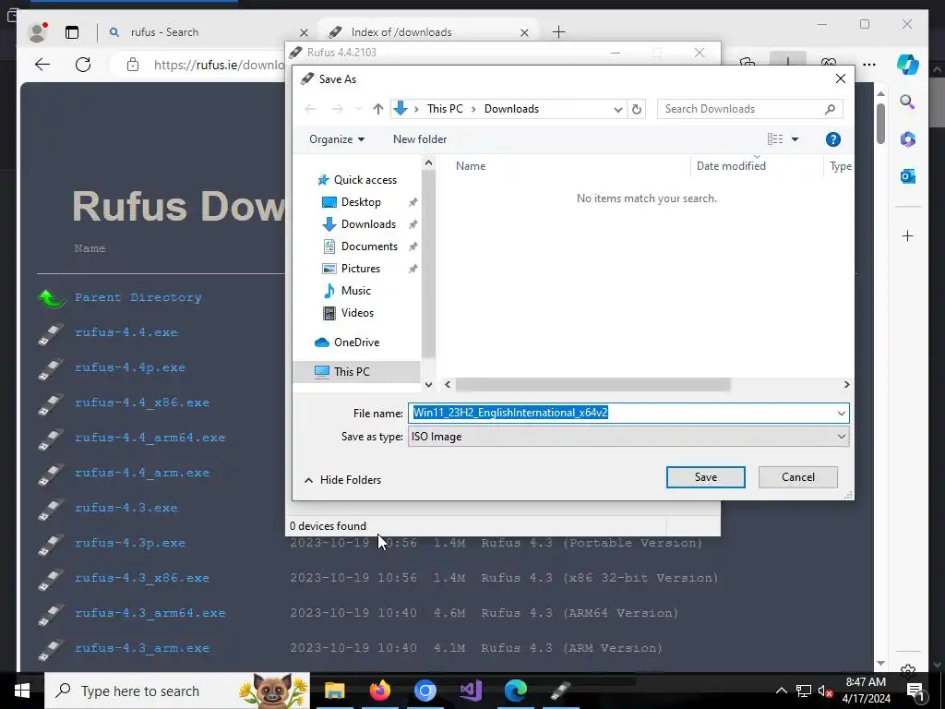
Task: Select OneDrive in navigation pane
Action: click(356, 342)
